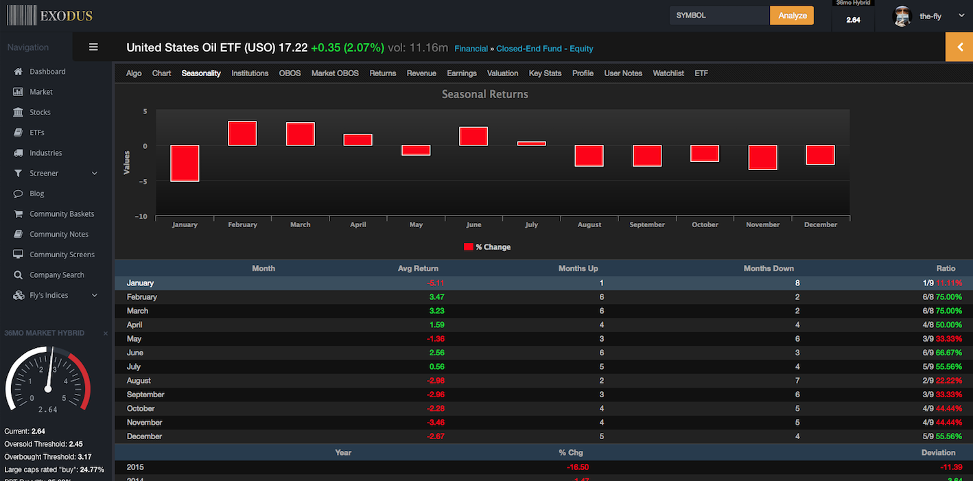Click the 36mo Hybrid 2.64 indicator
The image size is (973, 481).
click(x=853, y=15)
